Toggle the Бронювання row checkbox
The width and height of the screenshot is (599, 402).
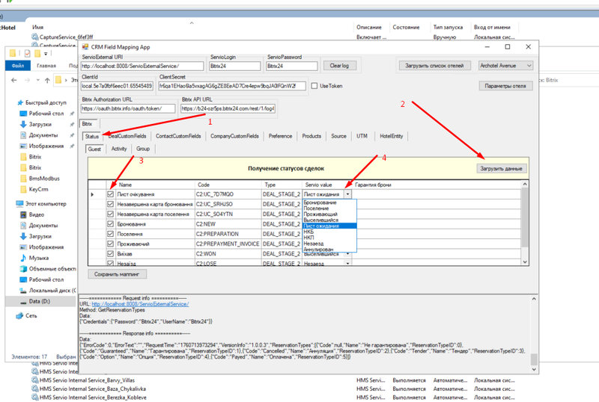coord(110,223)
